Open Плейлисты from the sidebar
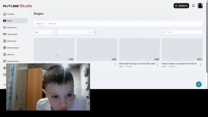Viewport: 208px width, 117px height. [10, 27]
